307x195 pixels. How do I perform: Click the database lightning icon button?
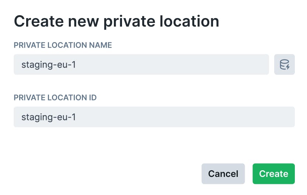(x=284, y=65)
